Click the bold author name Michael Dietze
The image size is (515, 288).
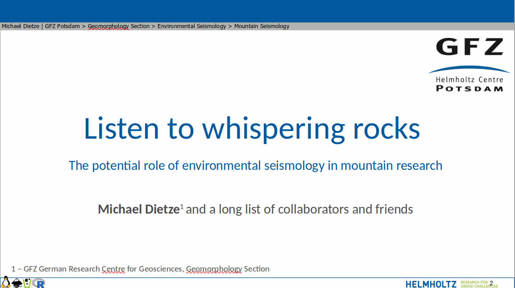click(x=138, y=209)
